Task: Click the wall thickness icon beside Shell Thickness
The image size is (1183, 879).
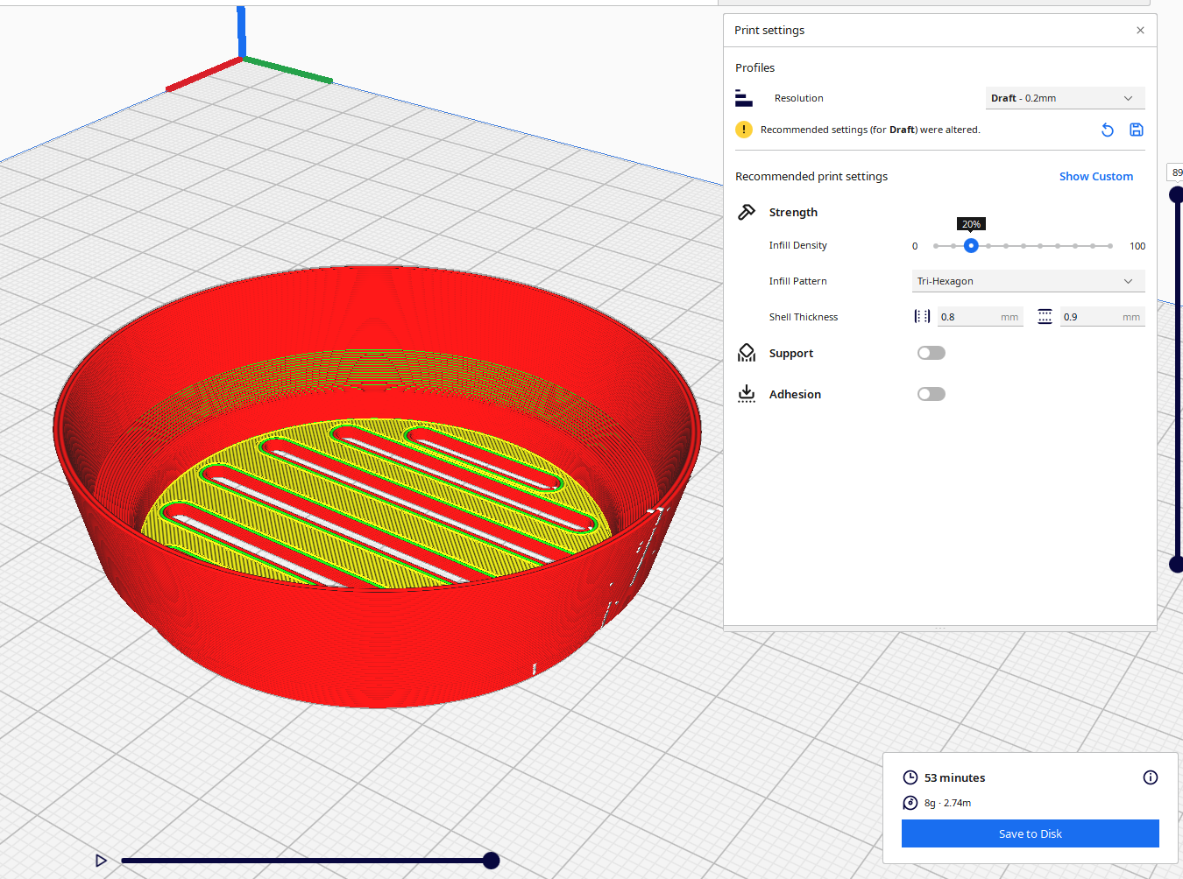Action: [922, 316]
